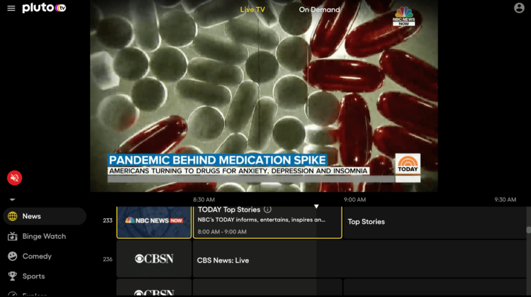Show info for TODAY Top Stories
531x297 pixels.
coord(268,209)
